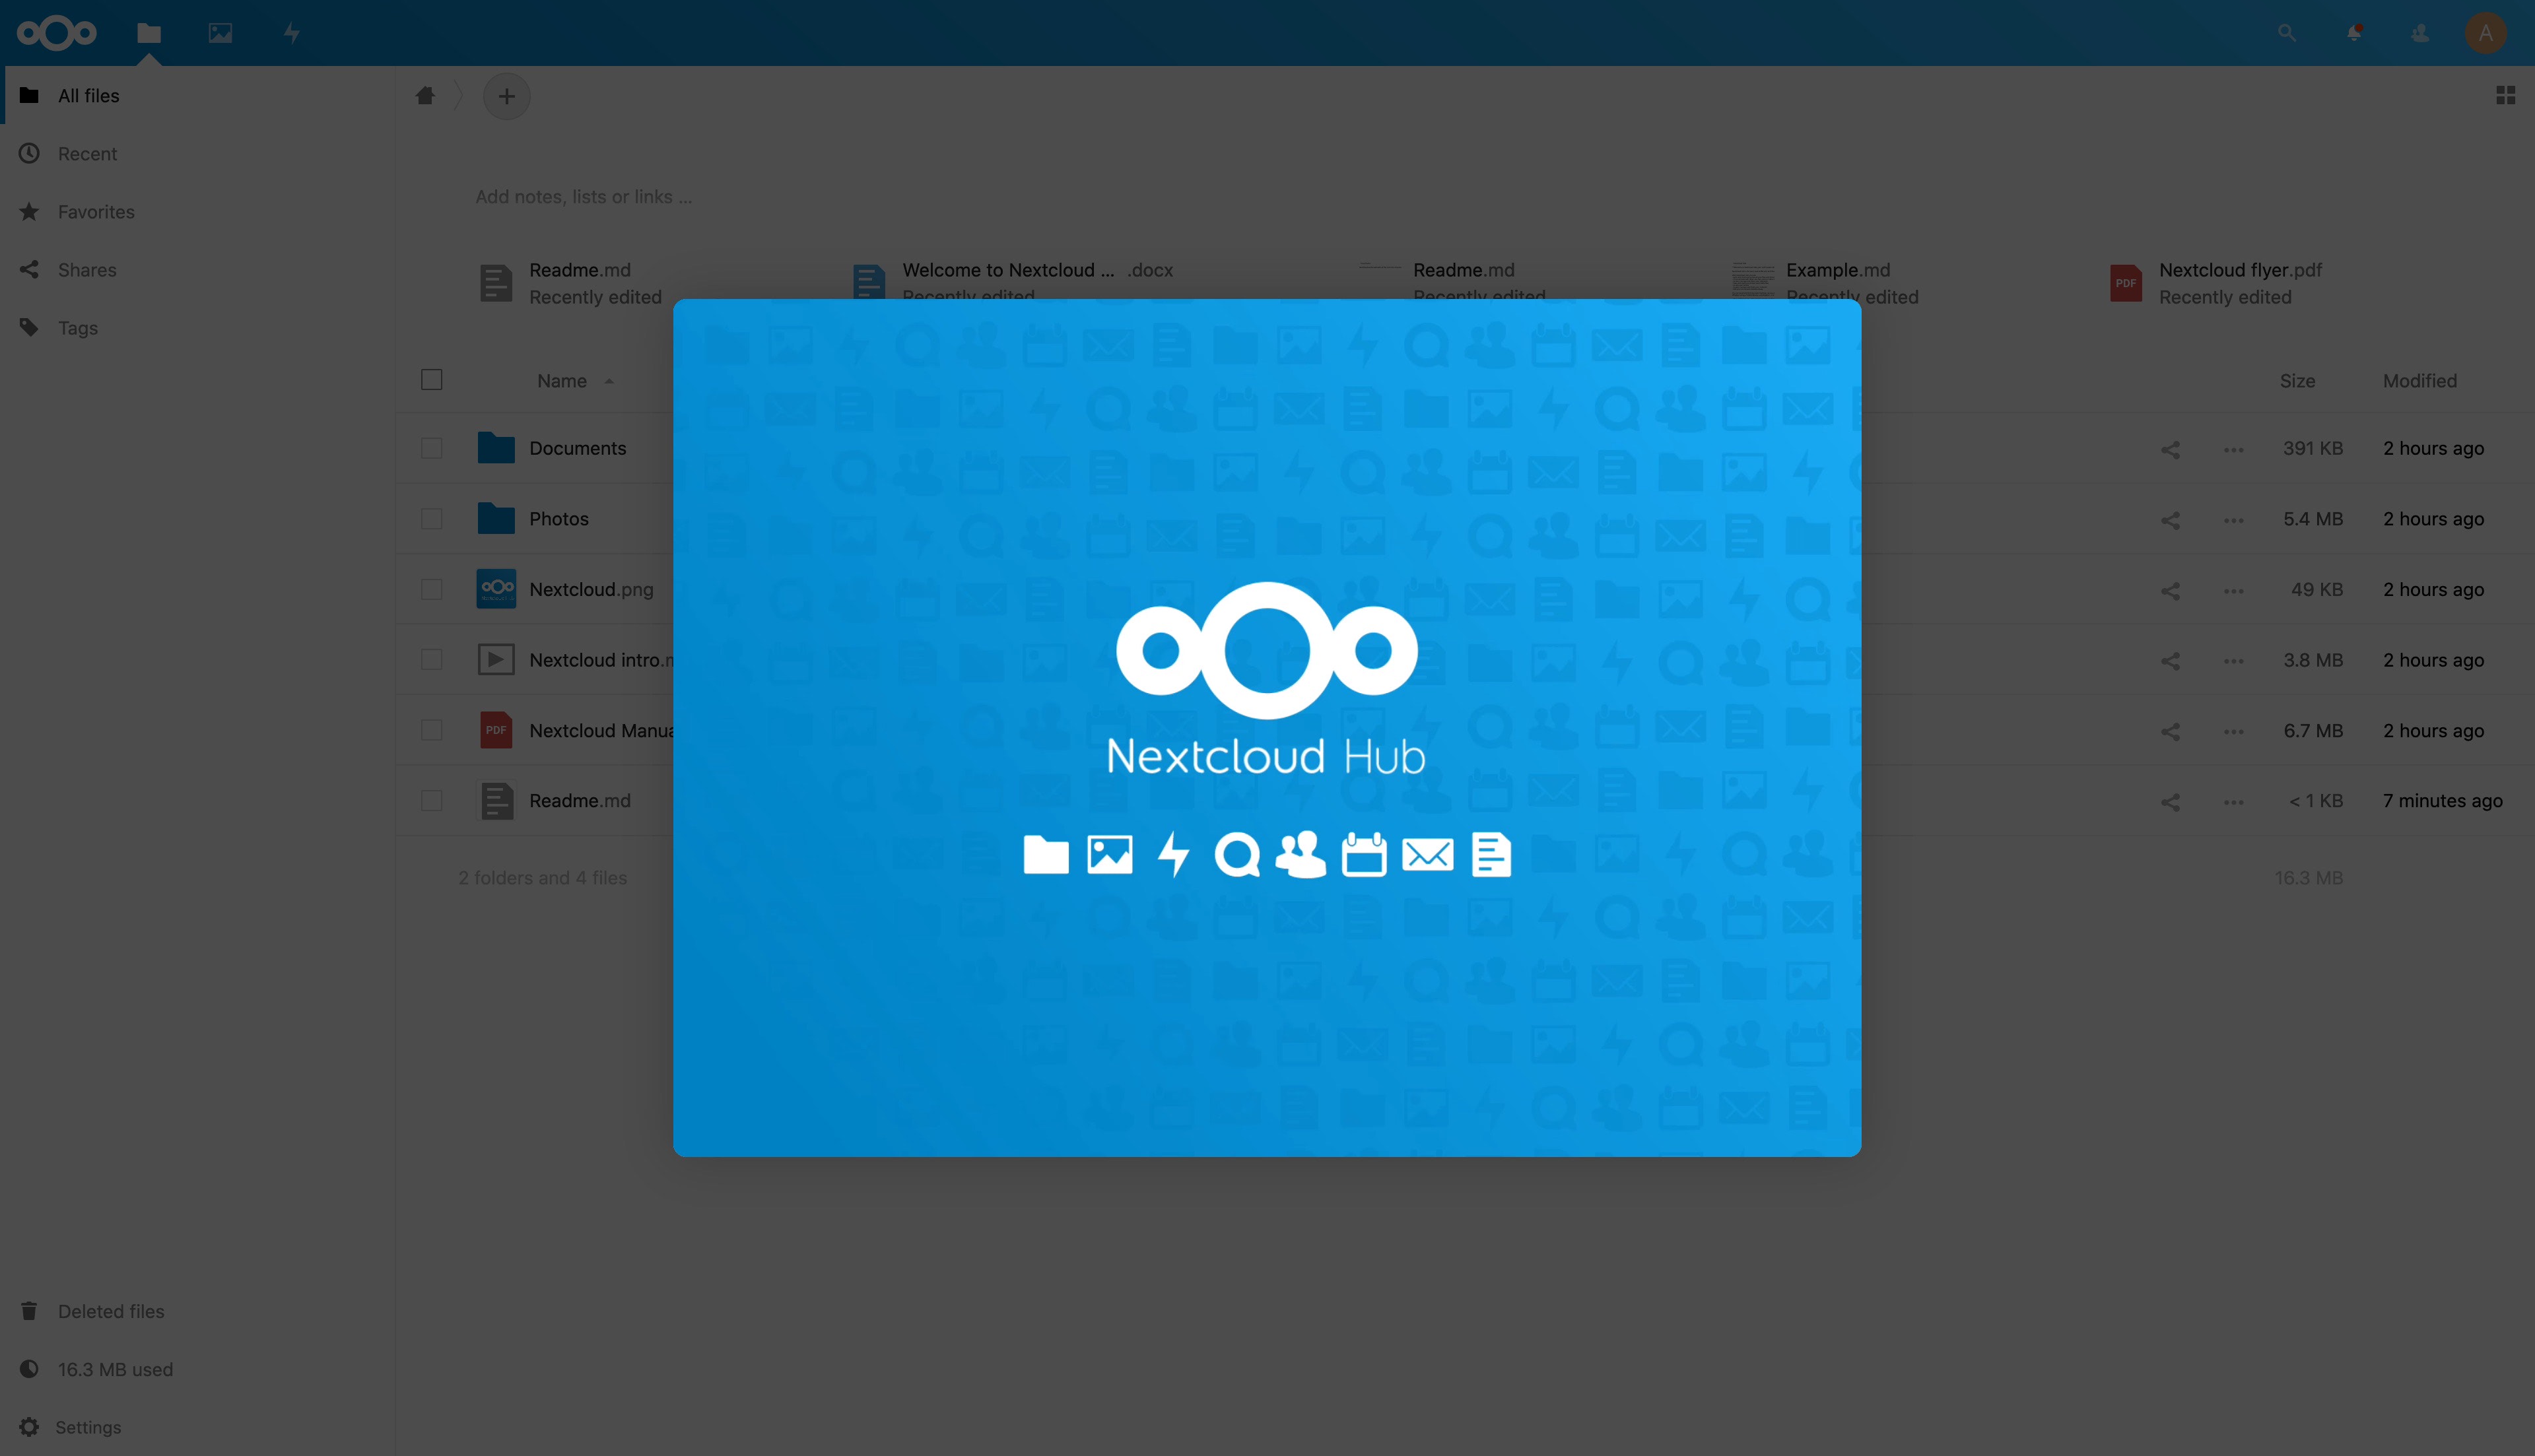Click the home breadcrumb icon
2535x1456 pixels.
[x=425, y=96]
